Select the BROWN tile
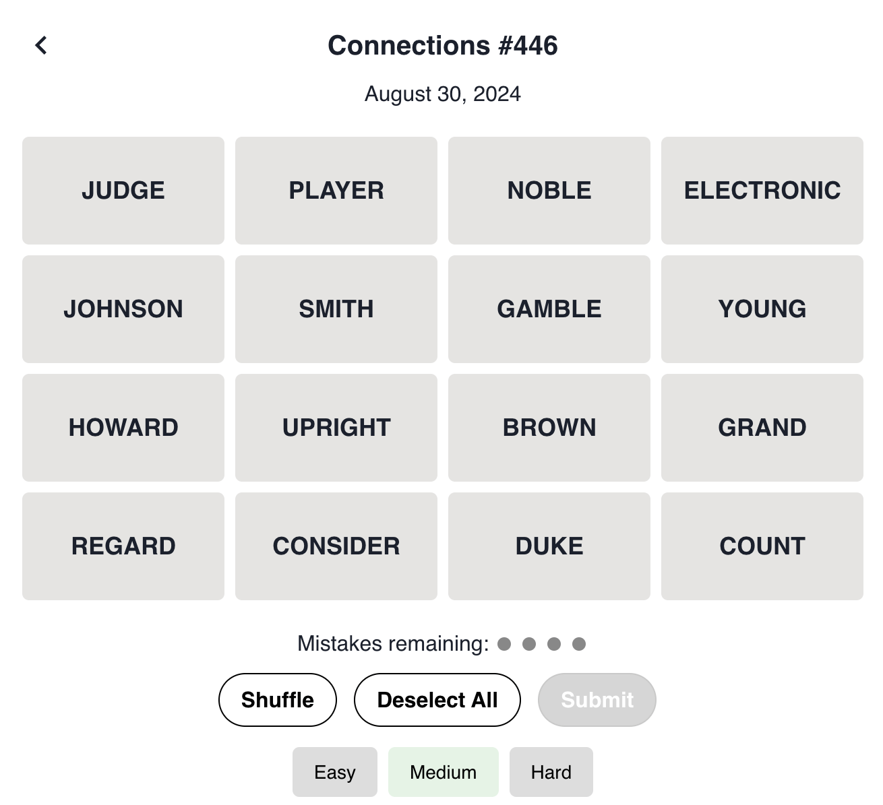This screenshot has height=805, width=883. click(x=549, y=427)
